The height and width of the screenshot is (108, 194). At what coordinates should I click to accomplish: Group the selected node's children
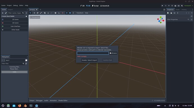point(51,13)
